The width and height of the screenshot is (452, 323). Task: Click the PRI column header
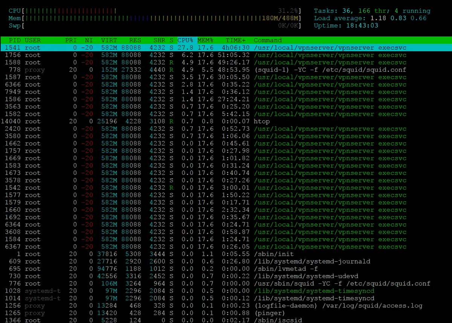(71, 40)
